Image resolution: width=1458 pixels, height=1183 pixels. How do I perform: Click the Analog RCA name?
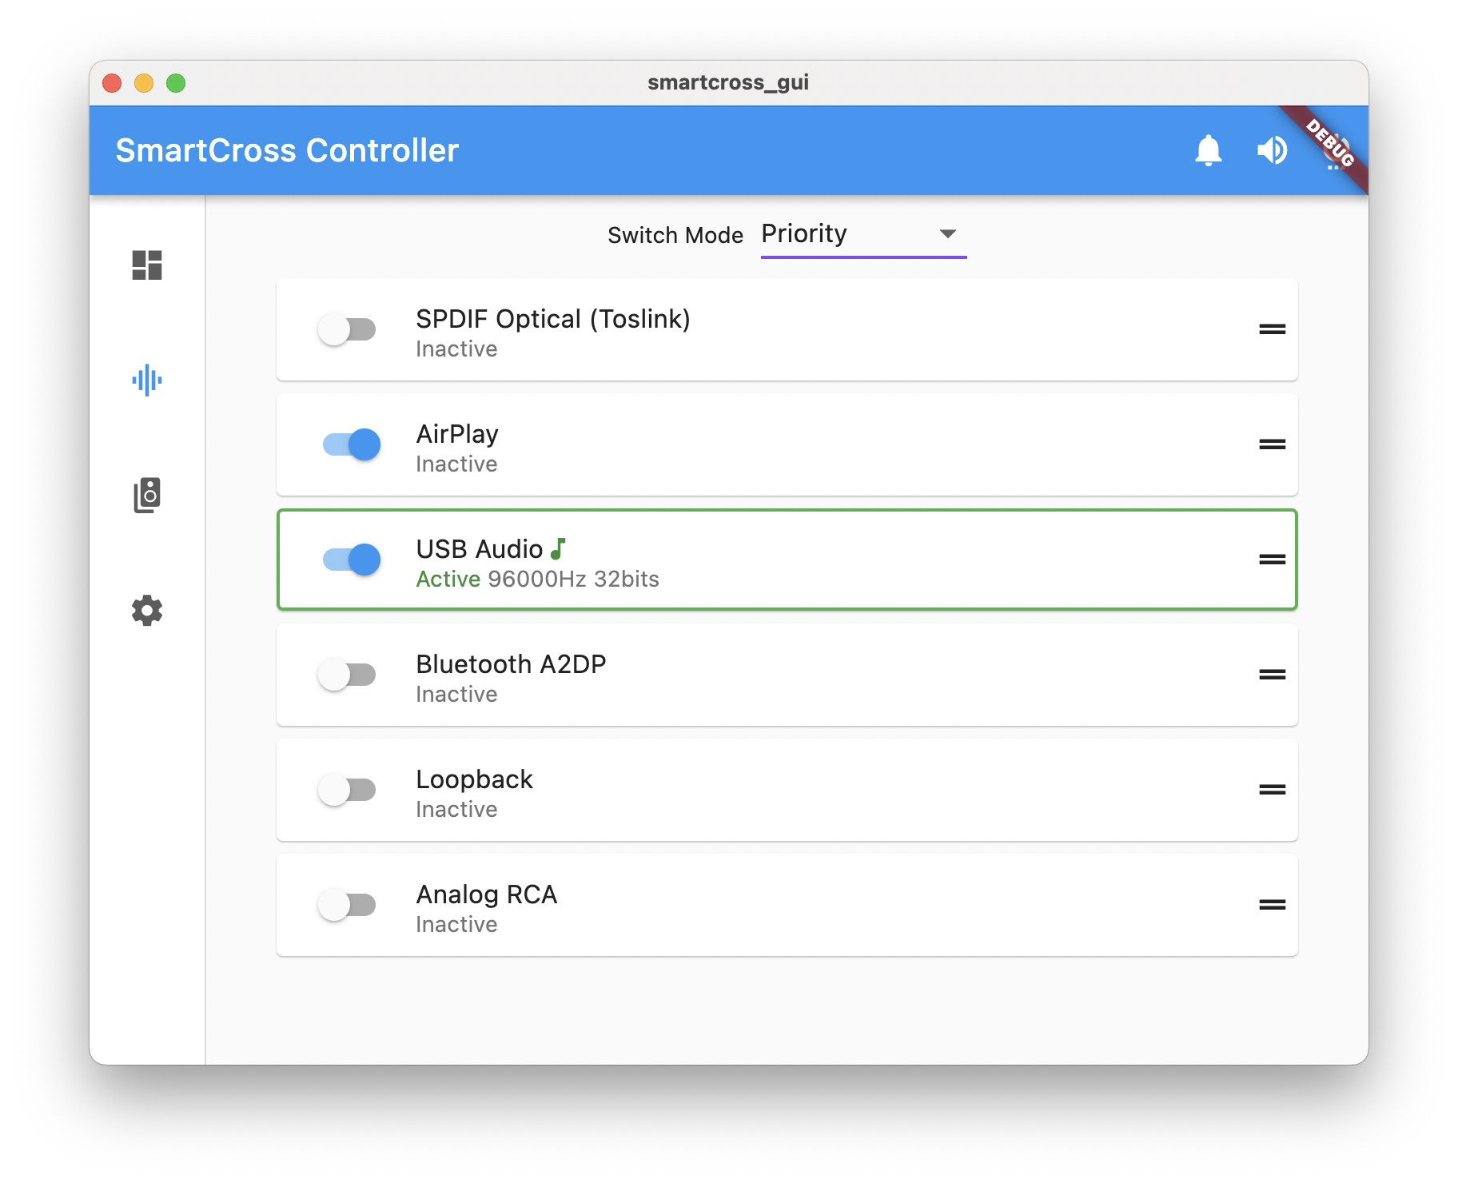[487, 894]
